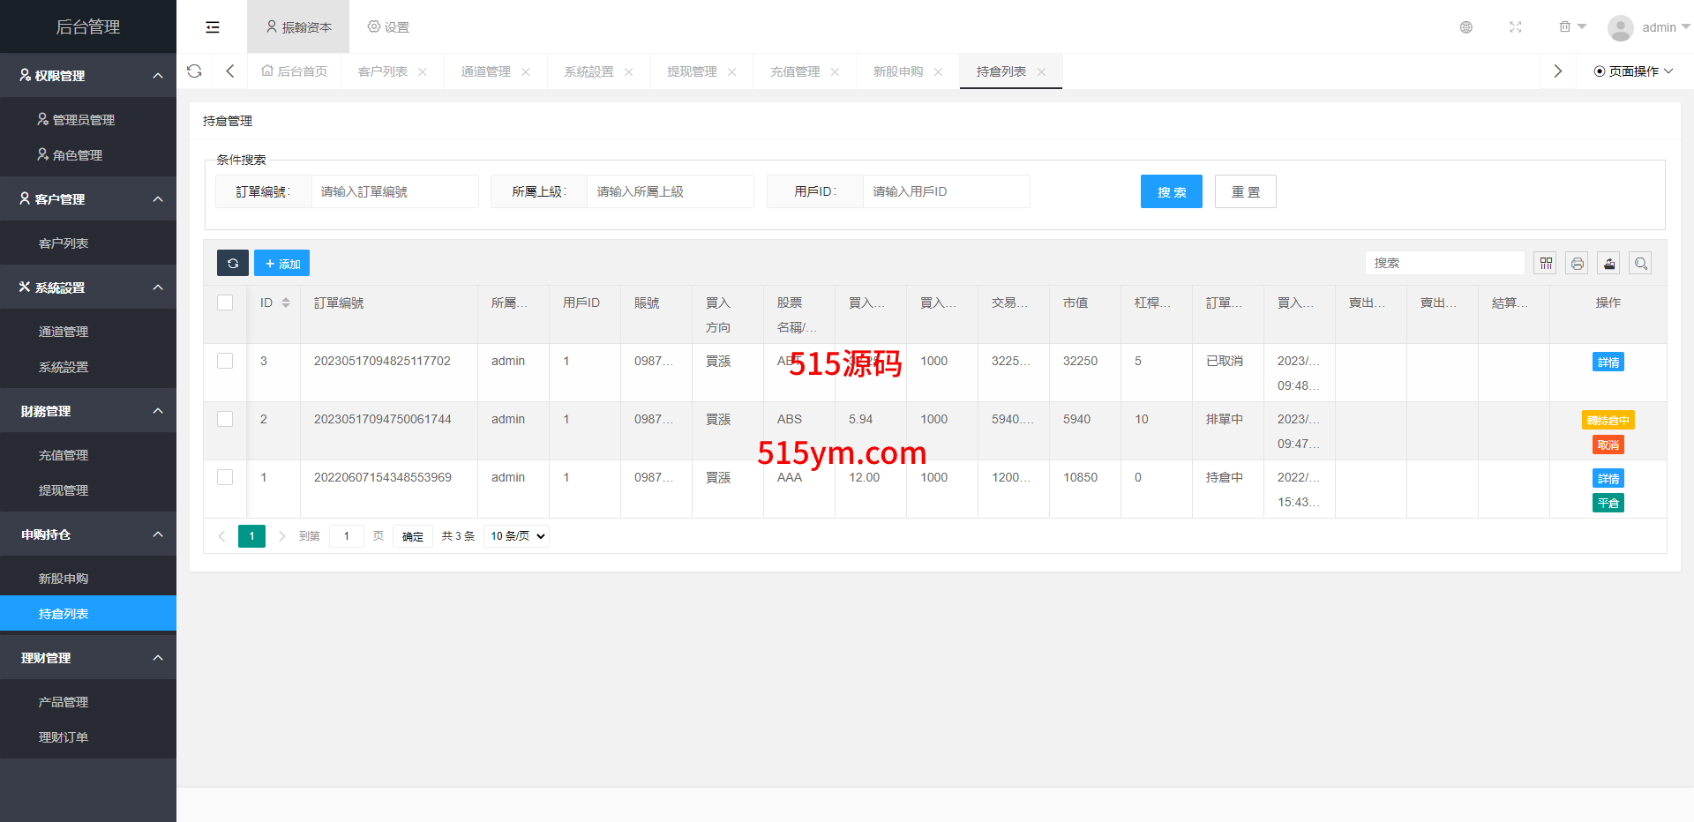Expand the 页面操作 dropdown
Viewport: 1694px width, 822px height.
point(1633,71)
